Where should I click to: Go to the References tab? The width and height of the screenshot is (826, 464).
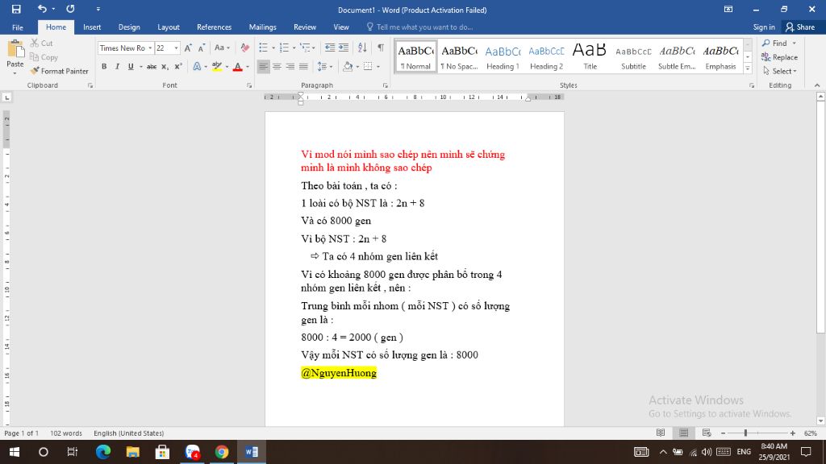(x=214, y=27)
